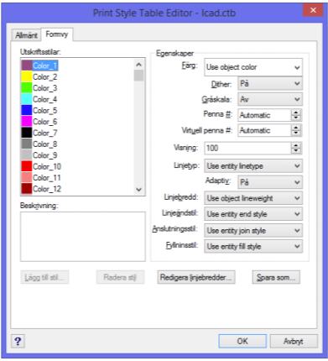
Task: Select the Formvy tab
Action: [57, 34]
